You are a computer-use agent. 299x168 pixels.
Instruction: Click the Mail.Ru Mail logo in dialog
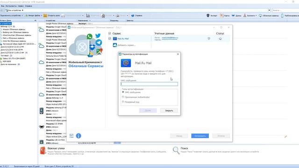click(126, 63)
